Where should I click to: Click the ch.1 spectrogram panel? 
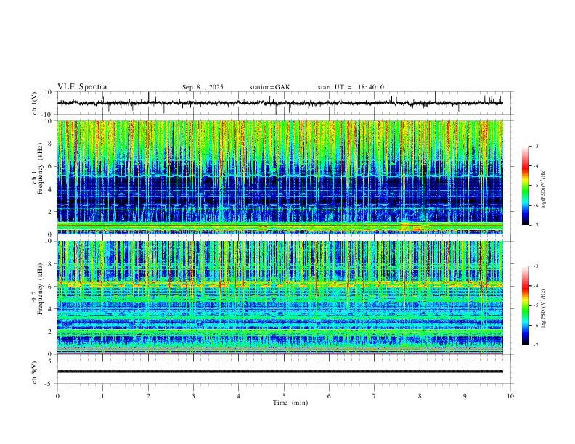tap(280, 177)
